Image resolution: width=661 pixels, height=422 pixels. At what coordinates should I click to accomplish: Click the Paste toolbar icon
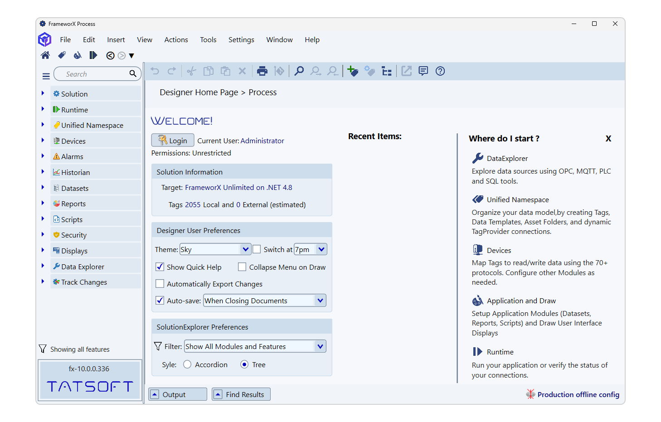(225, 71)
